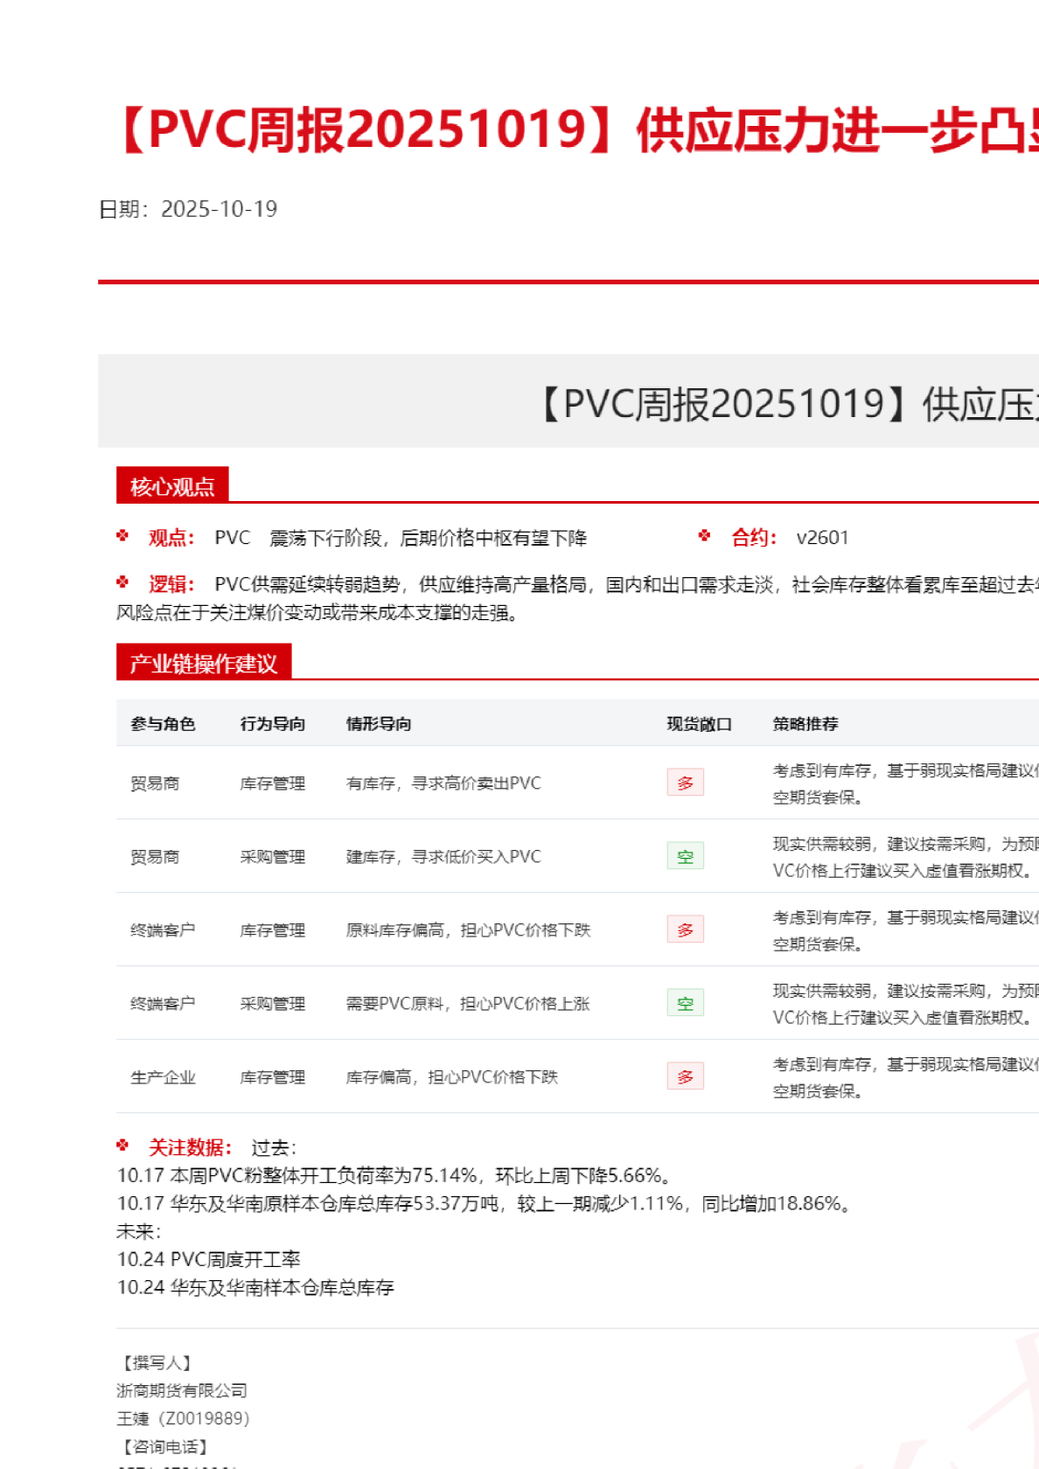Click the author name 王婕 (Z0019889)
1039x1469 pixels.
(x=183, y=1418)
